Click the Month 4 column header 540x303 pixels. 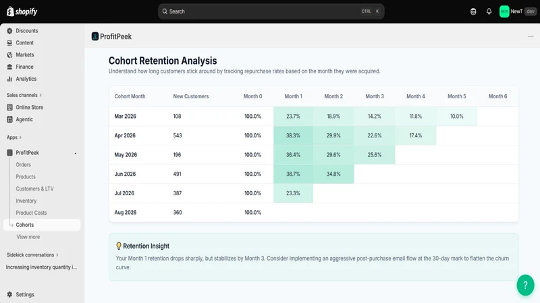[416, 96]
